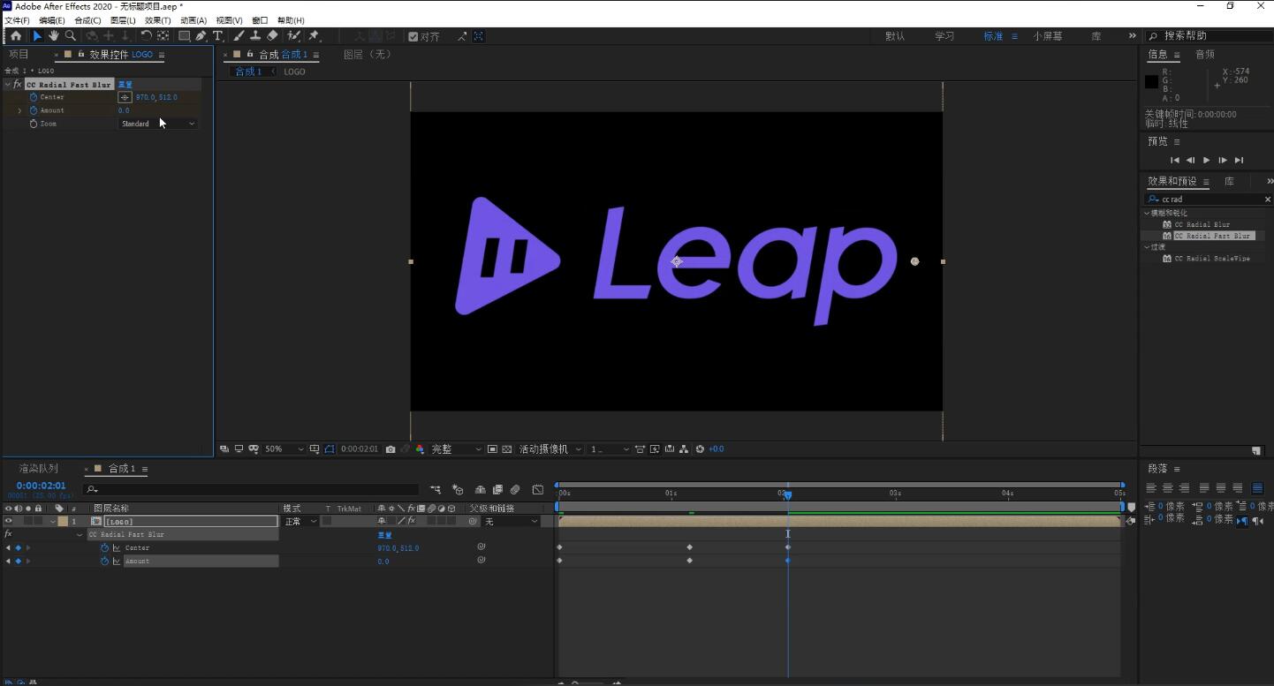Select the Eraser tool

click(272, 36)
